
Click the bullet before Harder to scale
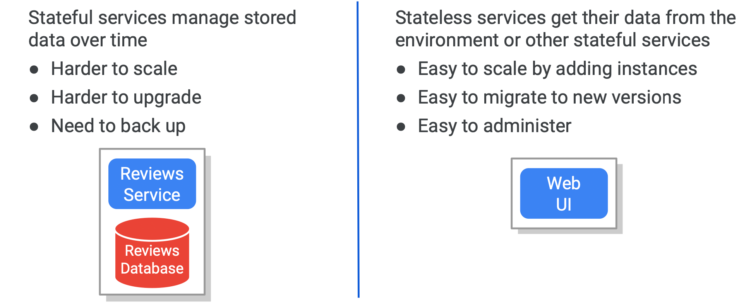(34, 70)
